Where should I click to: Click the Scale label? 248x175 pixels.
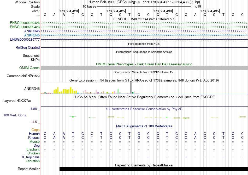point(35,7)
